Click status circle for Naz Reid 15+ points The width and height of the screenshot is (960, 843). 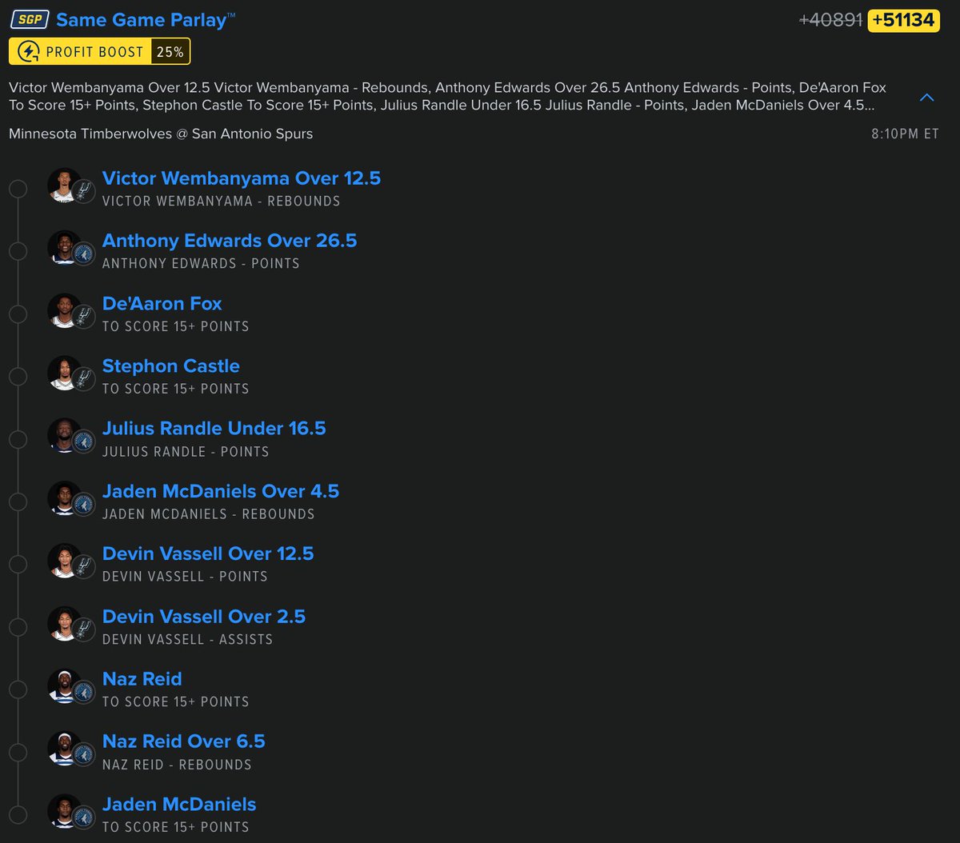pyautogui.click(x=18, y=689)
